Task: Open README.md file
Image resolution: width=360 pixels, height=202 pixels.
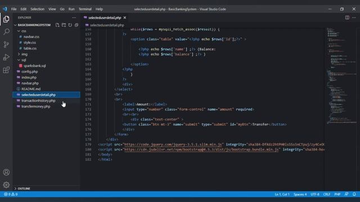Action: click(x=31, y=89)
